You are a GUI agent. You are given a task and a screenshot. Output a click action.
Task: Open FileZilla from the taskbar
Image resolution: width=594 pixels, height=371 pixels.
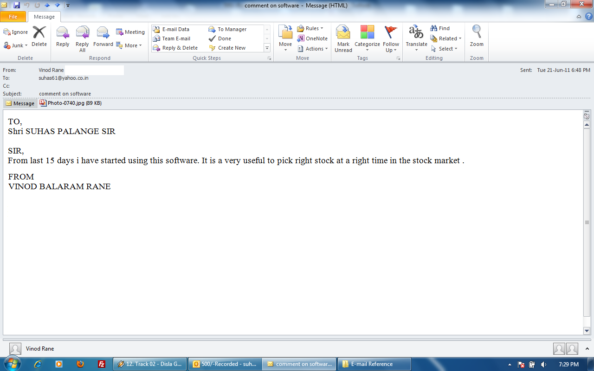point(102,364)
